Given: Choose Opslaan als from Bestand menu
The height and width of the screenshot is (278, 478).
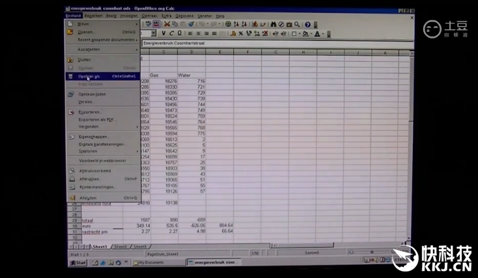Looking at the screenshot, I should 103,76.
